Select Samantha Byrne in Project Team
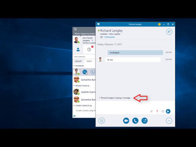Image resolution: width=196 pixels, height=147 pixels. point(84,100)
